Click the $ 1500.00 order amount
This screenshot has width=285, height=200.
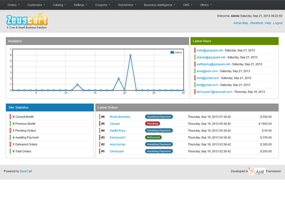tap(265, 123)
